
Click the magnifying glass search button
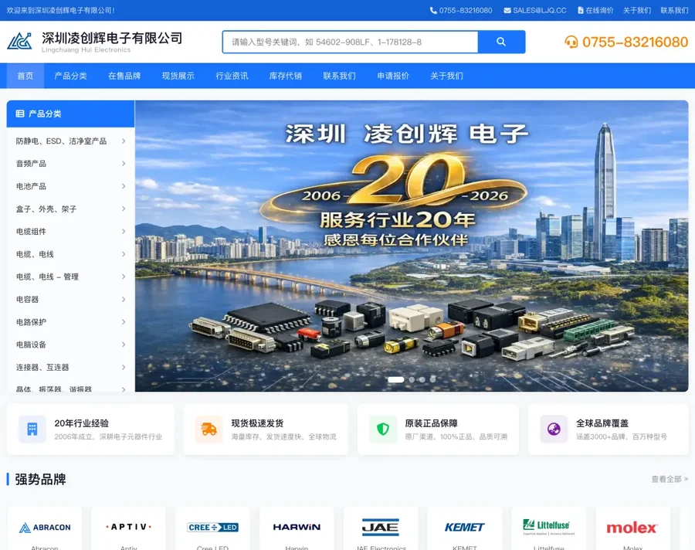tap(501, 42)
